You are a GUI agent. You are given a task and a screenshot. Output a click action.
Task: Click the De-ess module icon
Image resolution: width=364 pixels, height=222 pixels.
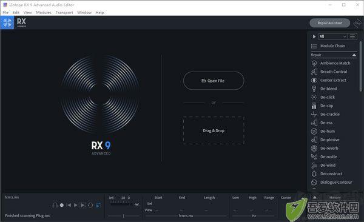[x=314, y=123]
